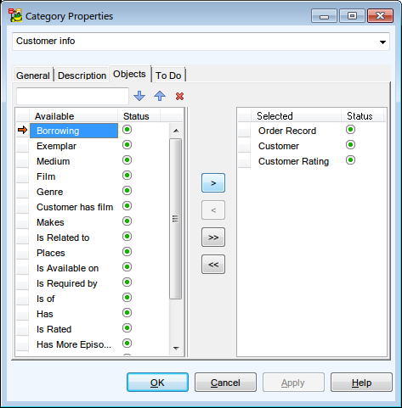This screenshot has width=402, height=408.
Task: Click the Available column header
Action: (x=73, y=116)
